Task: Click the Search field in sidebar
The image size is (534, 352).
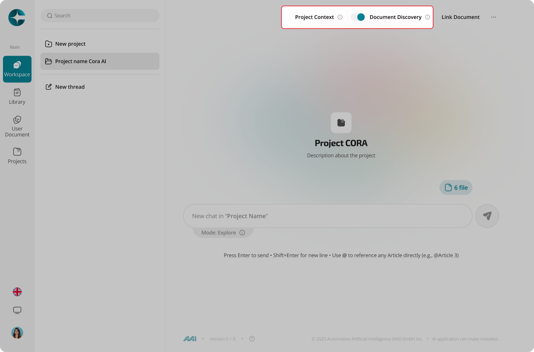Action: tap(100, 16)
